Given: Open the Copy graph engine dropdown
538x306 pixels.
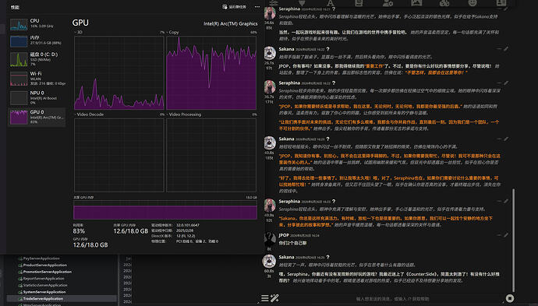Looking at the screenshot, I should pos(172,32).
